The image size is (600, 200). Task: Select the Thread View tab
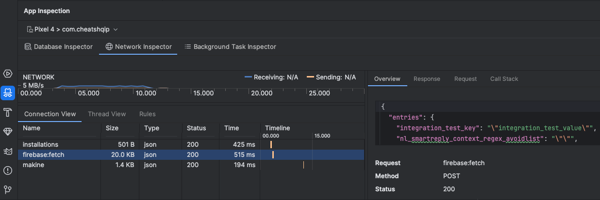pyautogui.click(x=107, y=114)
